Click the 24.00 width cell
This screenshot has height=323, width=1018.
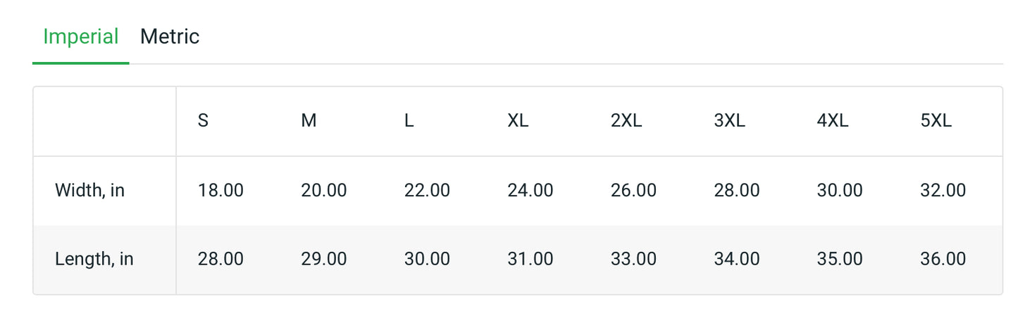coord(530,190)
